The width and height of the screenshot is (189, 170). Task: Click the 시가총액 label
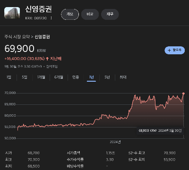pos(73,153)
